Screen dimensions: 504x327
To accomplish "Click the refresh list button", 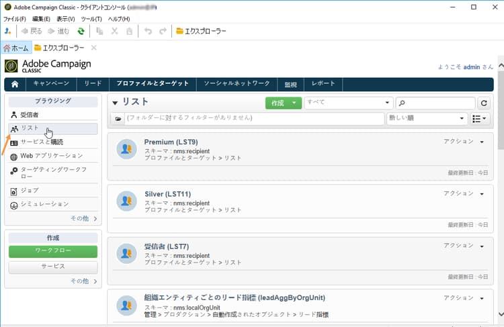I will [x=484, y=103].
